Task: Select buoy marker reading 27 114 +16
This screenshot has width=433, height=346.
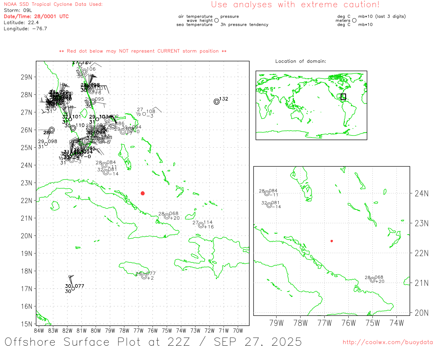Action: point(201,225)
